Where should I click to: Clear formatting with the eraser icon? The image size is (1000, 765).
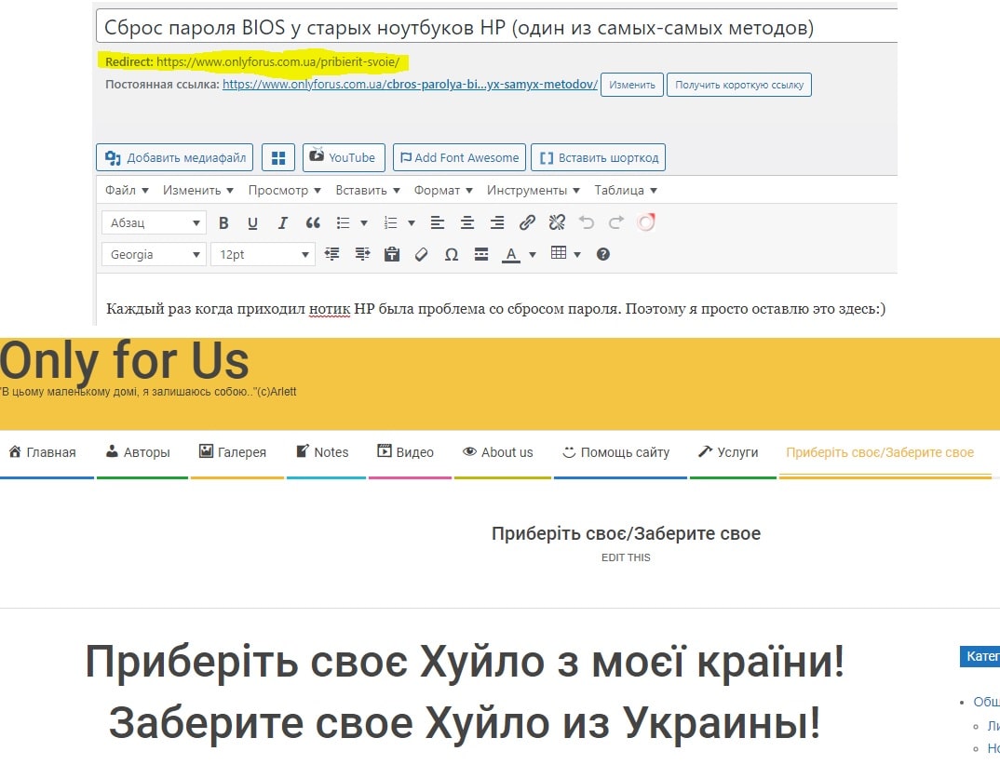point(421,254)
